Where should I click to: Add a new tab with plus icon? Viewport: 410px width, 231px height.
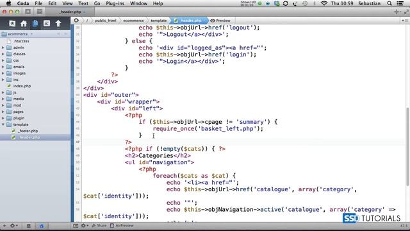[397, 12]
